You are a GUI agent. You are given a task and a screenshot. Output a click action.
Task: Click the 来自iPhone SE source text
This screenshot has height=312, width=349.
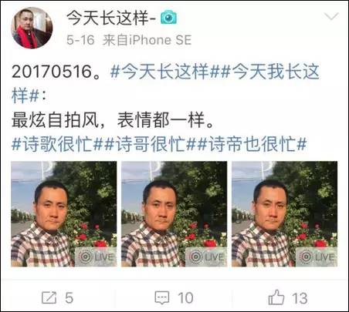147,40
